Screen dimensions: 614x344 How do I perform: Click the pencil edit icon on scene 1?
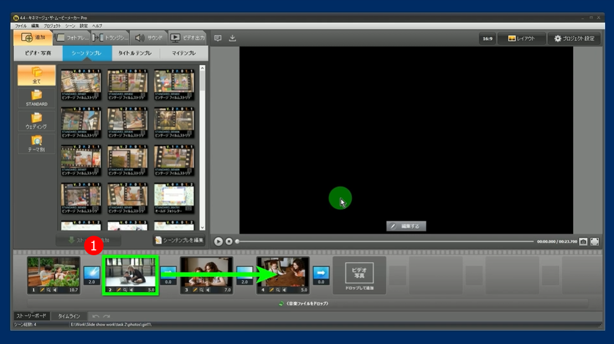pyautogui.click(x=42, y=290)
